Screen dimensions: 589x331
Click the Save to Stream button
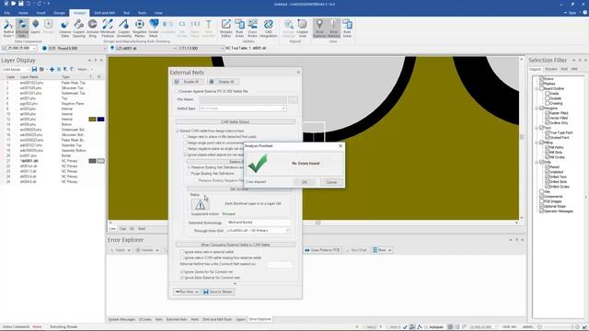[x=218, y=292]
